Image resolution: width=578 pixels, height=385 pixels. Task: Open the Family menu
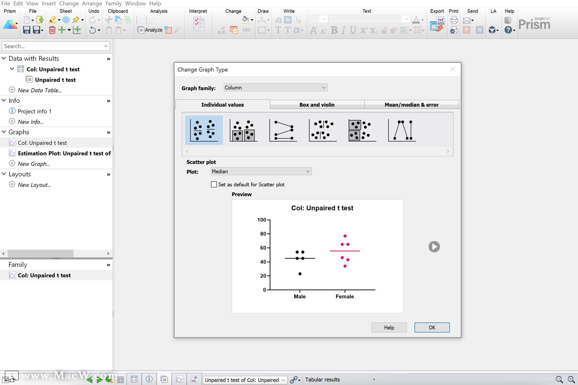[113, 4]
